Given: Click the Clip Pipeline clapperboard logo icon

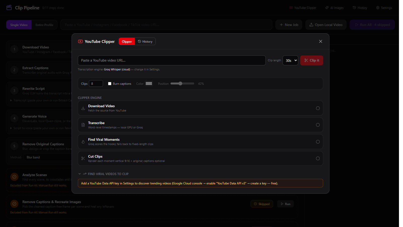Looking at the screenshot, I should [9, 8].
